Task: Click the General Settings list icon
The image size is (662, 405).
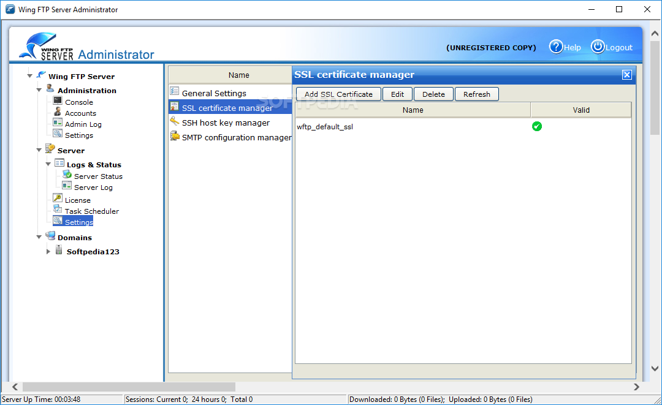Action: point(174,91)
